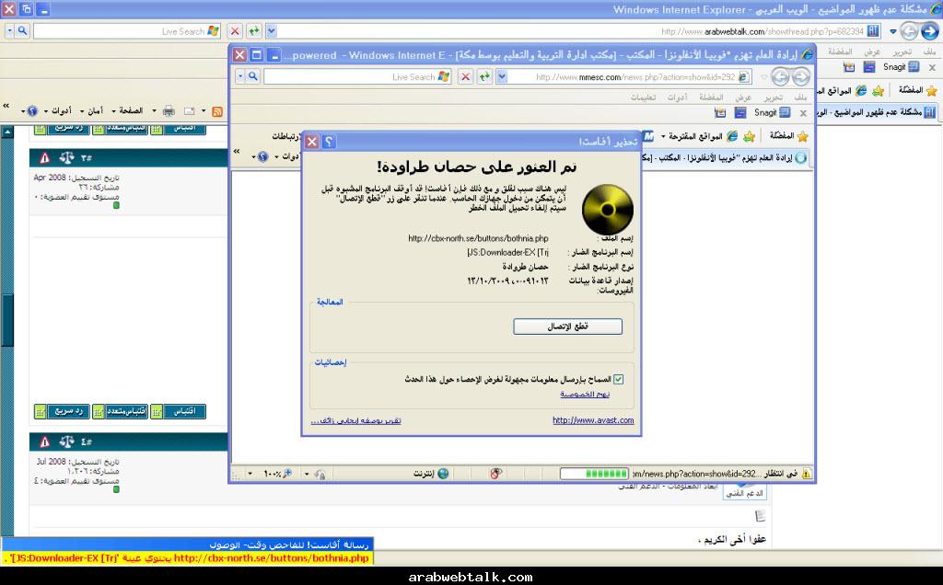Toggle the anonymous statistics checkbox in avast dialog

pos(618,380)
